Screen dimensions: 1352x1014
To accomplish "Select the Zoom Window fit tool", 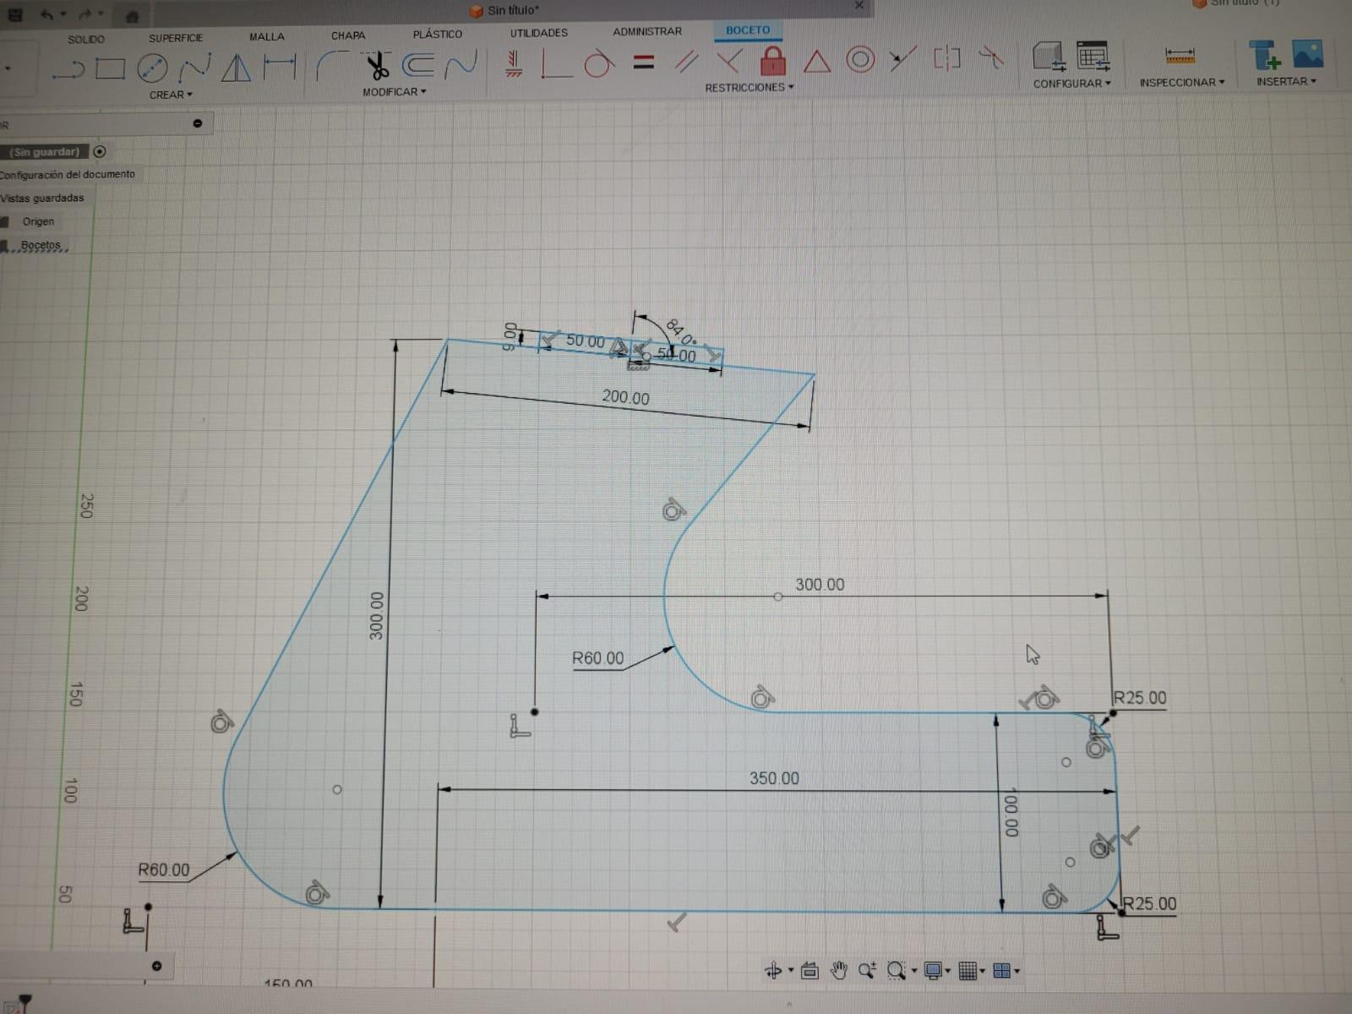I will click(x=897, y=971).
